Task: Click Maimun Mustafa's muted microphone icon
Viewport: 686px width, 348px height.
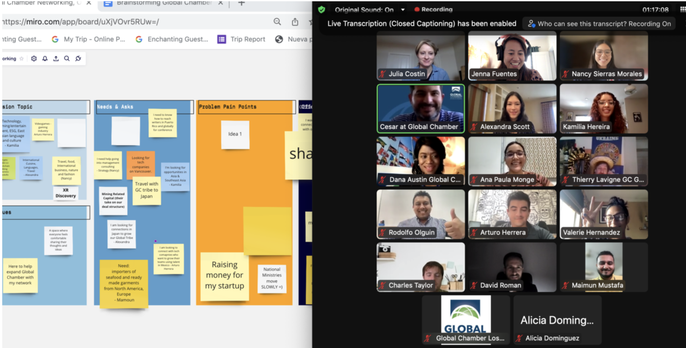Action: (565, 285)
